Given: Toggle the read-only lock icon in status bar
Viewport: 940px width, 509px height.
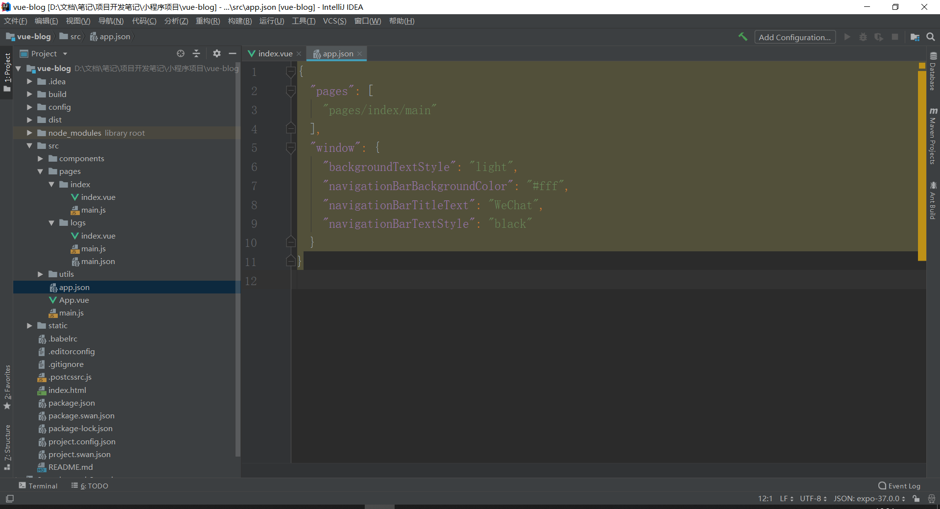Looking at the screenshot, I should (916, 499).
